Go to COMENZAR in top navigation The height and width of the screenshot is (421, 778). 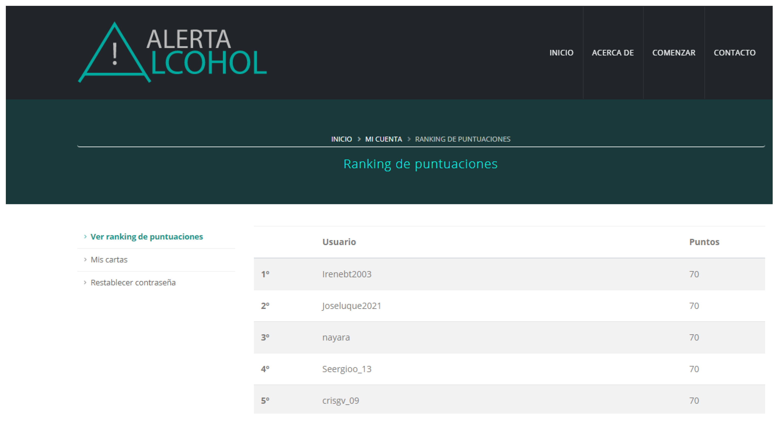[x=674, y=52]
